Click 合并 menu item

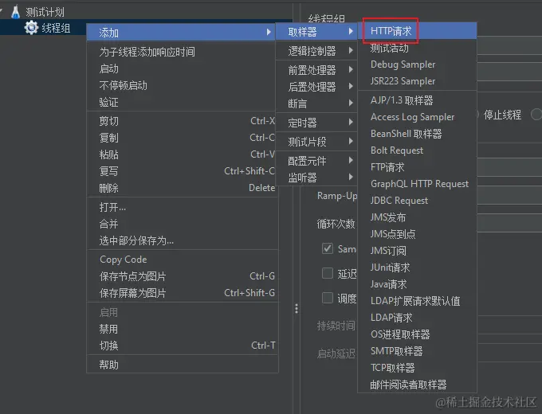click(x=183, y=224)
